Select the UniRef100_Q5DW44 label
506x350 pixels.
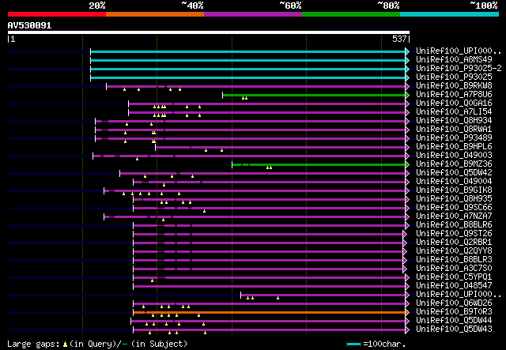[454, 321]
